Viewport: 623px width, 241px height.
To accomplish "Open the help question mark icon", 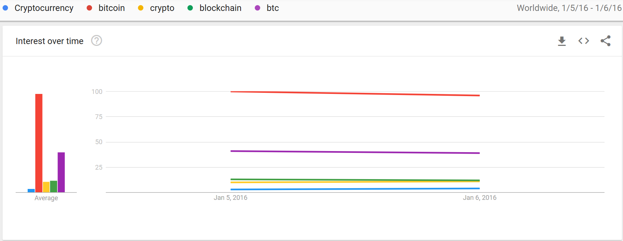I will pos(96,40).
